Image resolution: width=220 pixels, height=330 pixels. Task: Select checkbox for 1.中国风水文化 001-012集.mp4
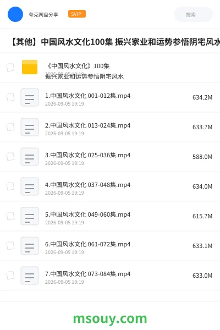click(x=10, y=97)
